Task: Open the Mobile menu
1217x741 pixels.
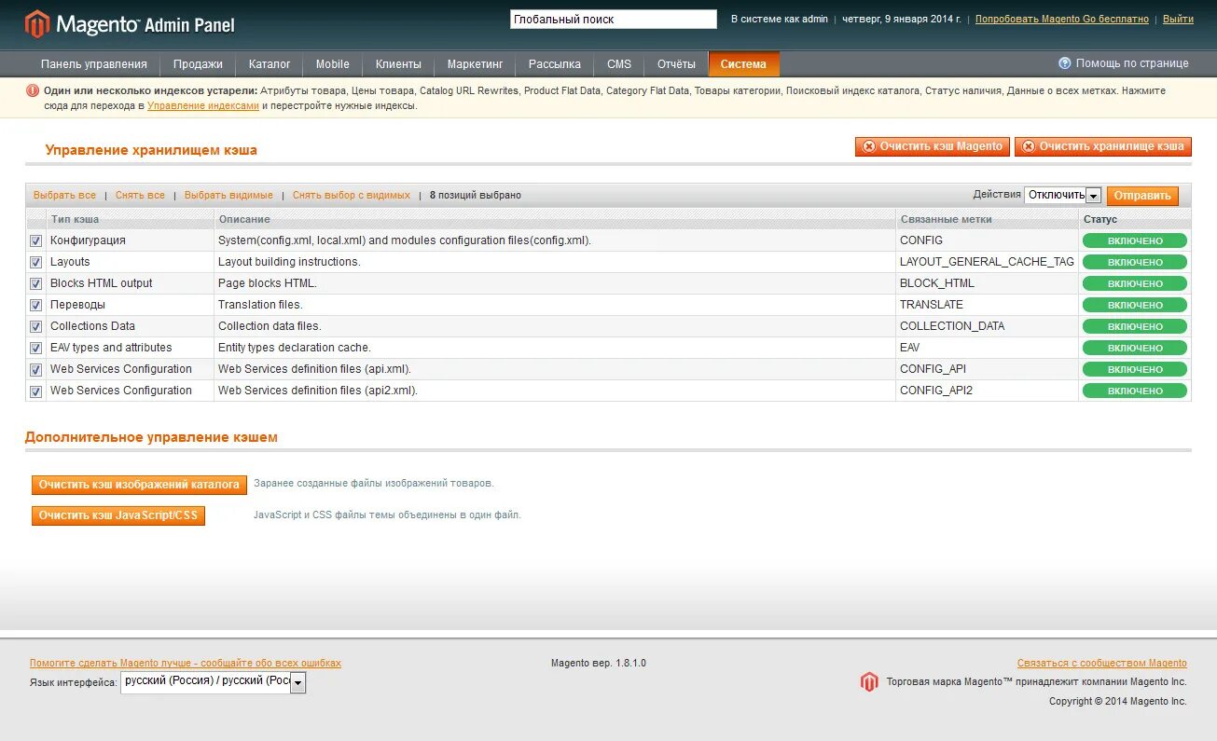Action: [x=333, y=64]
